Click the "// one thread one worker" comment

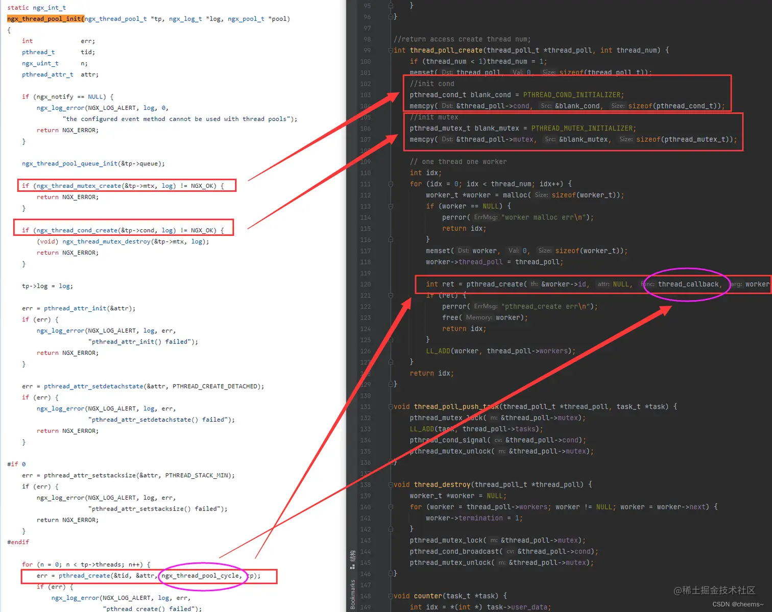coord(459,162)
